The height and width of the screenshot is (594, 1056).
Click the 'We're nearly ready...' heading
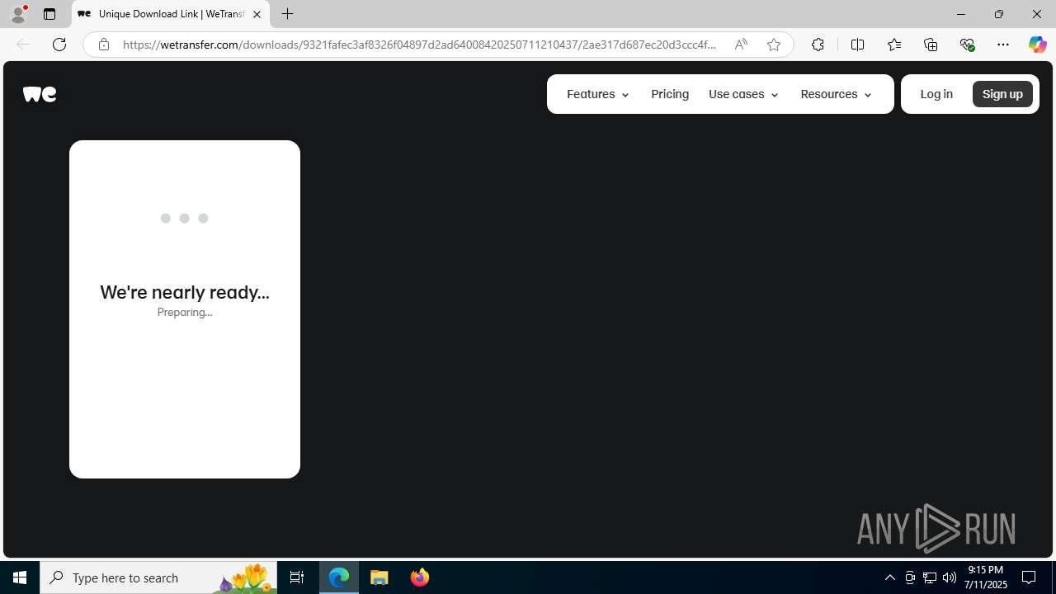point(185,292)
